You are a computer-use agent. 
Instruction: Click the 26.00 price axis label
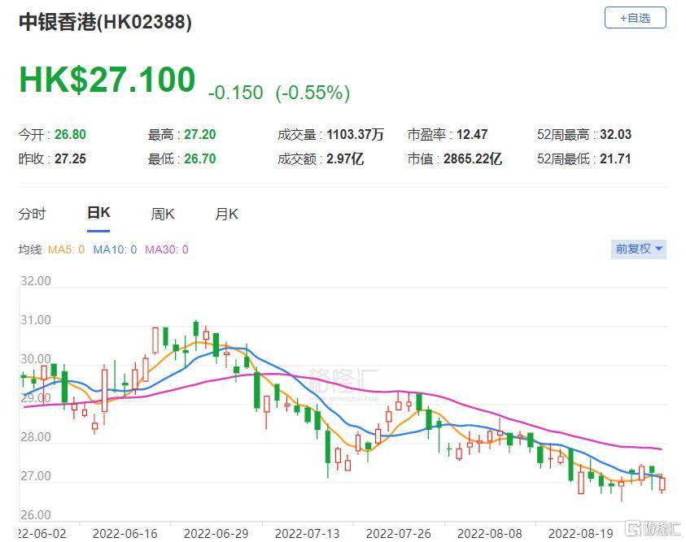[x=36, y=515]
